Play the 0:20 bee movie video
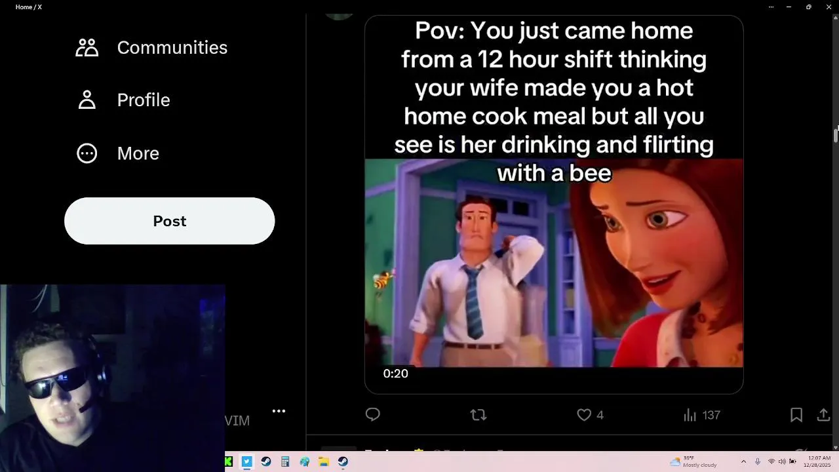The height and width of the screenshot is (472, 839). click(554, 205)
